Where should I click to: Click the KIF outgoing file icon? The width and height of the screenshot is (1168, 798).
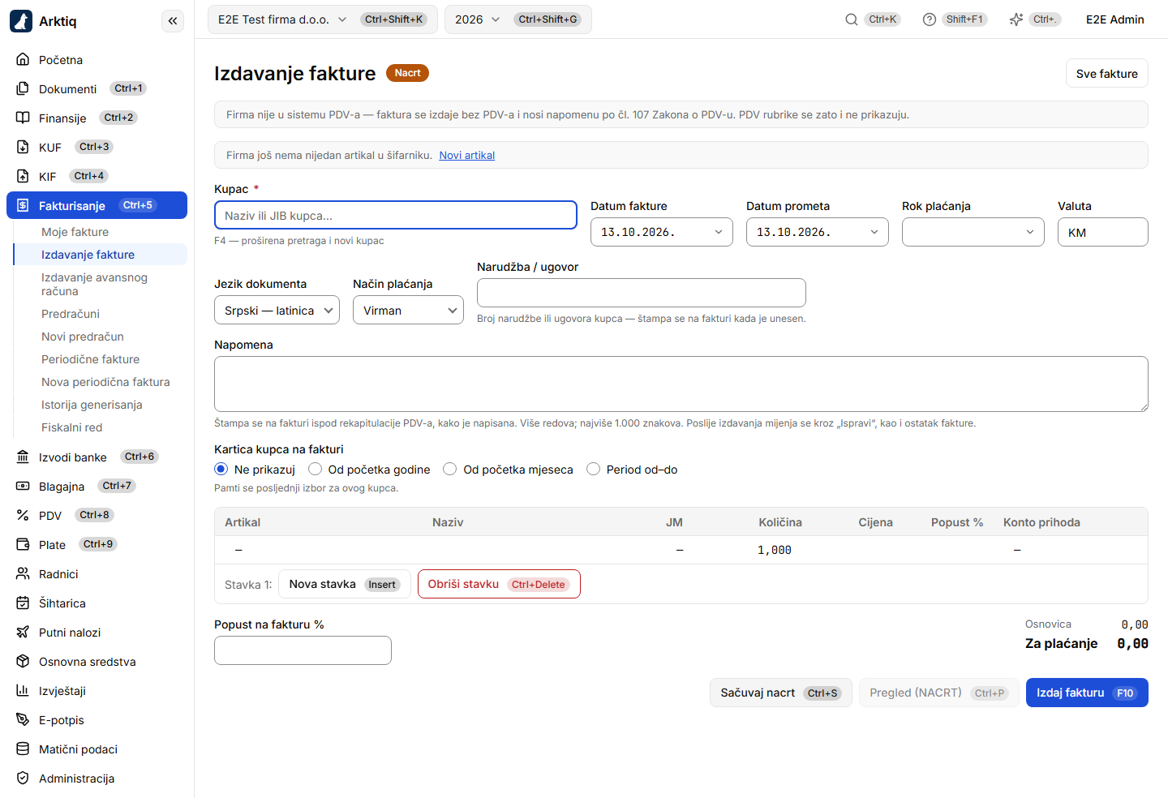pos(23,176)
